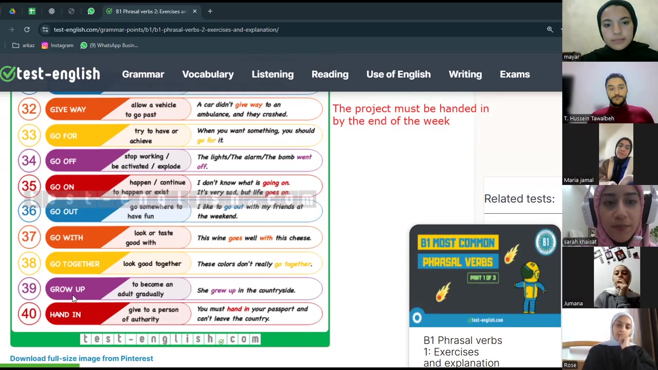Image resolution: width=658 pixels, height=370 pixels.
Task: Select Maria jamal's video tile
Action: point(610,154)
